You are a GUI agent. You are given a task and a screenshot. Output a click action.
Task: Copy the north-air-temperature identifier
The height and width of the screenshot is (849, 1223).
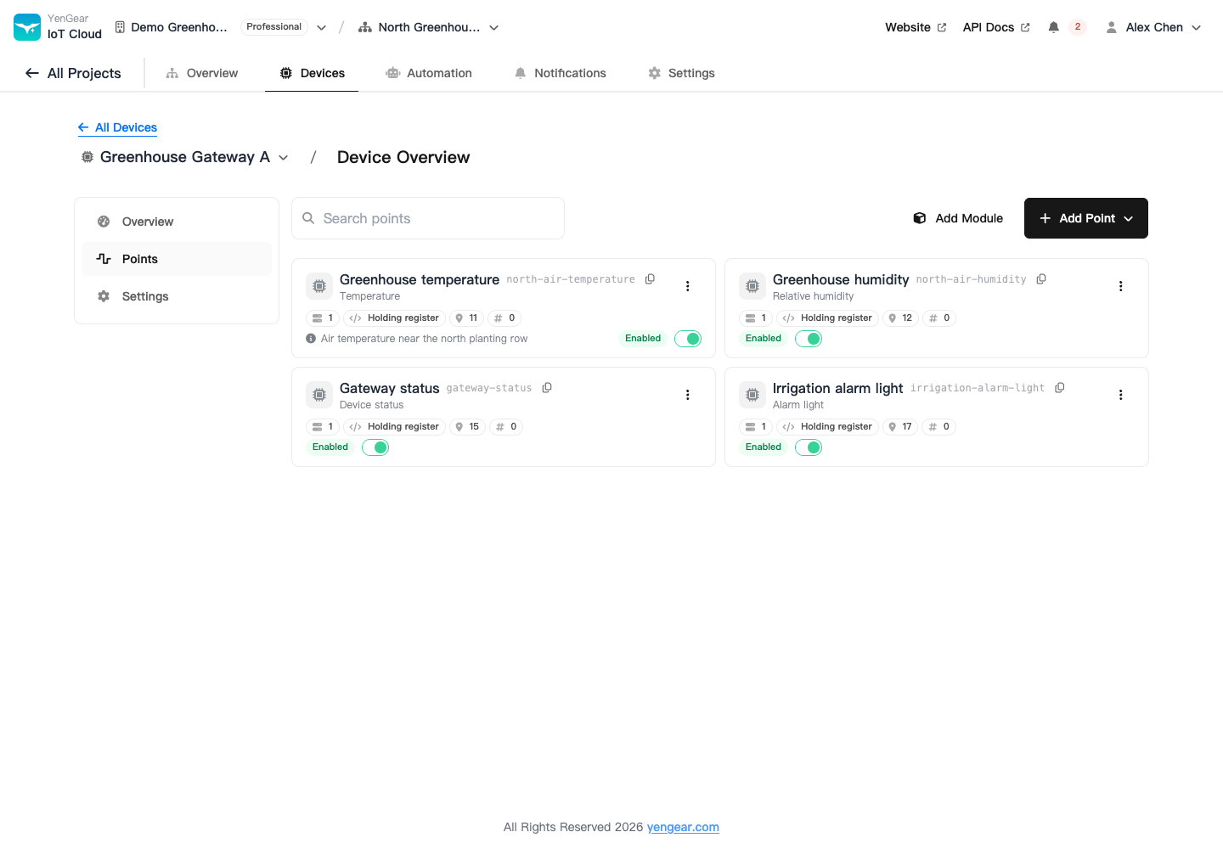(650, 279)
